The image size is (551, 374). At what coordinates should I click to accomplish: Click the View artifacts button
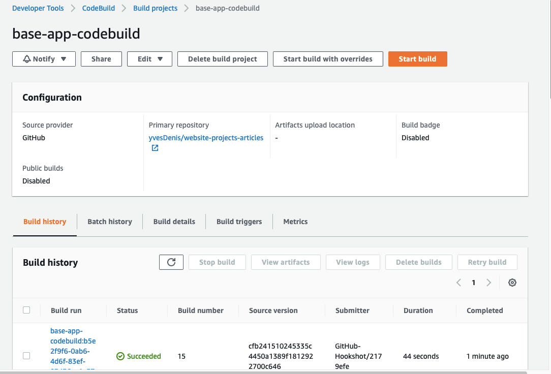coord(286,262)
